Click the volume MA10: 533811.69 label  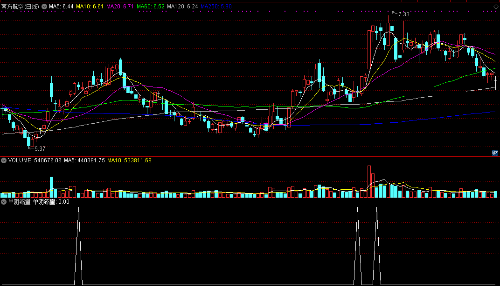[129, 160]
